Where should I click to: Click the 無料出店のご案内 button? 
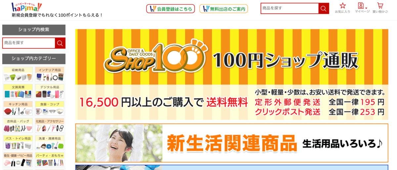click(x=224, y=9)
